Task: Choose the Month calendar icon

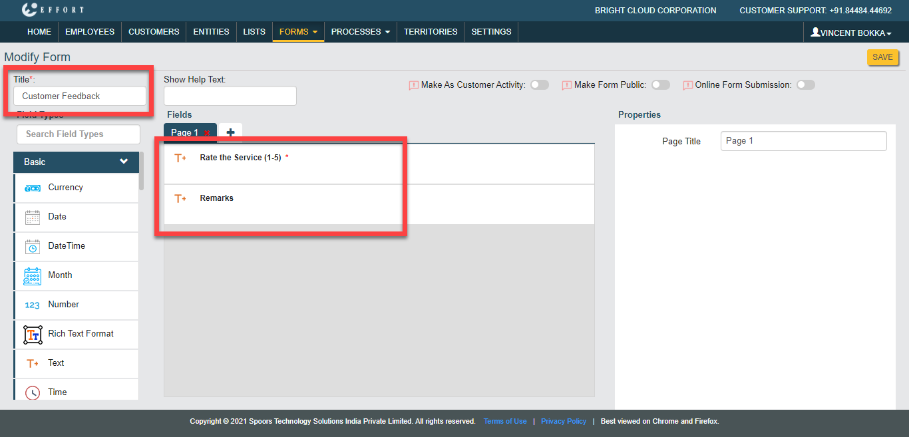Action: click(x=33, y=276)
